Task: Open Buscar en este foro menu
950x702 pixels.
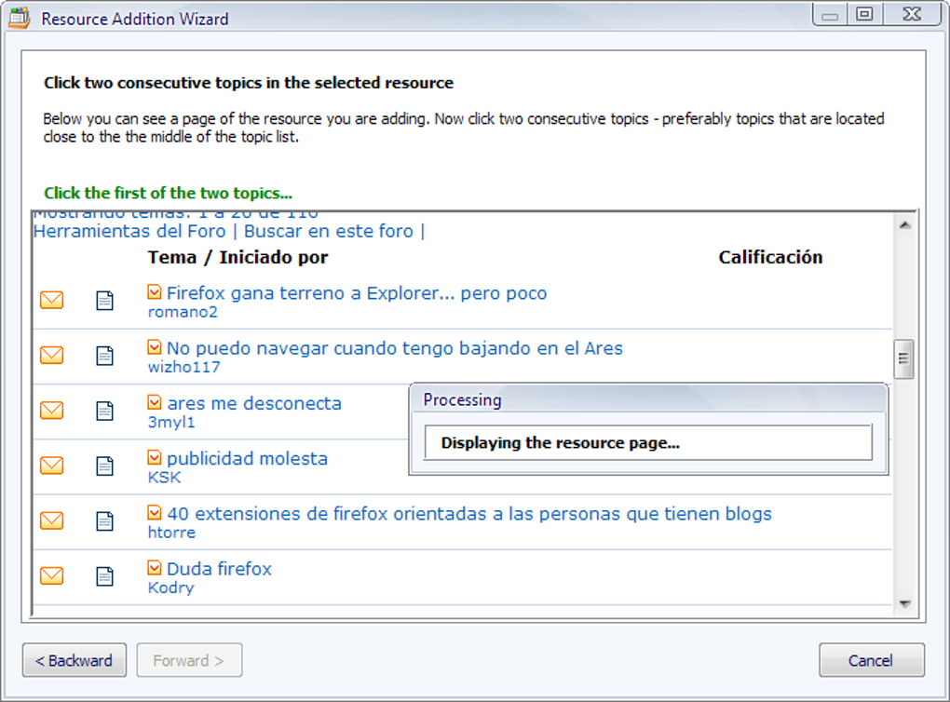Action: (330, 231)
